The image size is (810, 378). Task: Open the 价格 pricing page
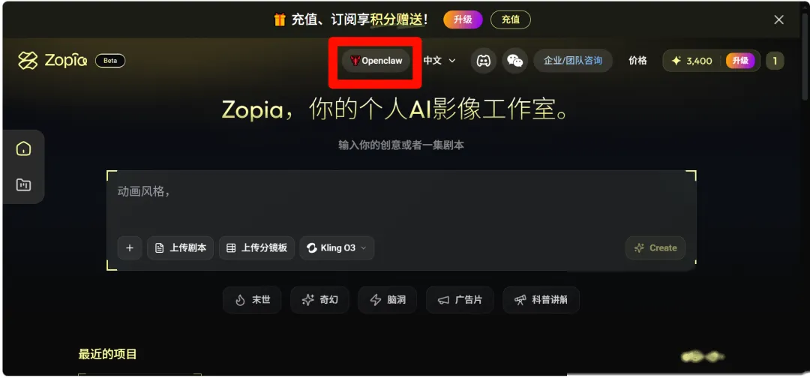[x=637, y=61]
